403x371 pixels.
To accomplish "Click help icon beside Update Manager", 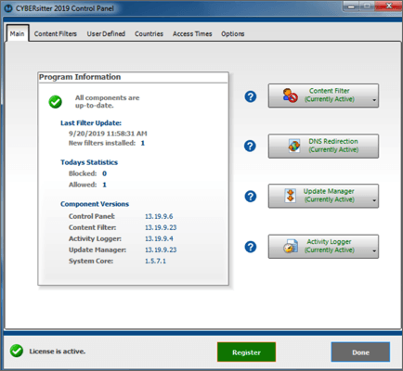I will [251, 196].
